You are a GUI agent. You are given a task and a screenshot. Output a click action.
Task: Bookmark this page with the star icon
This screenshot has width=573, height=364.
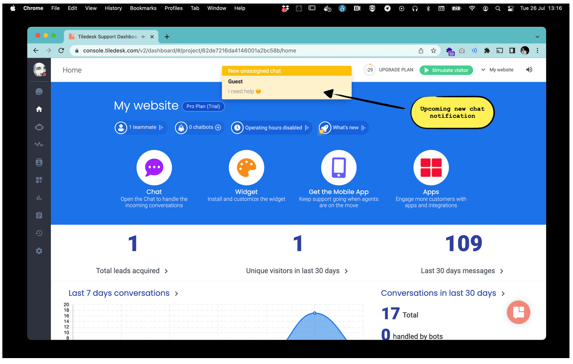tap(433, 50)
